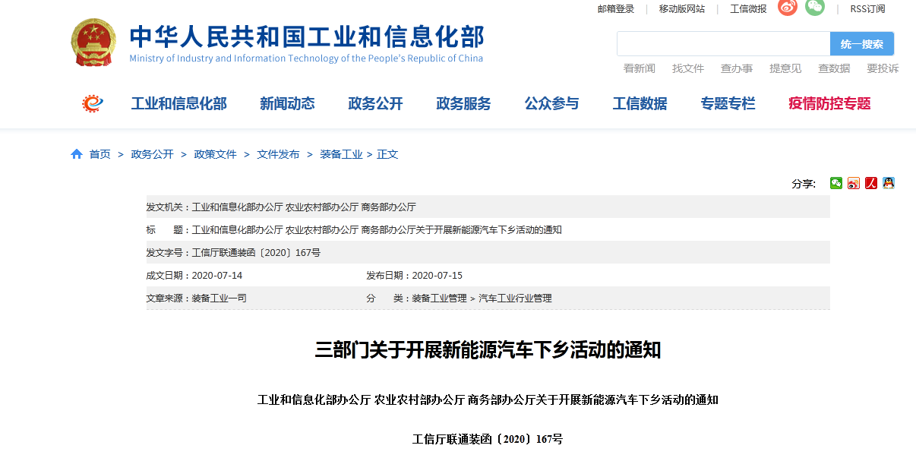Open the 新闻动态 nav menu
The image size is (916, 458).
tap(287, 104)
